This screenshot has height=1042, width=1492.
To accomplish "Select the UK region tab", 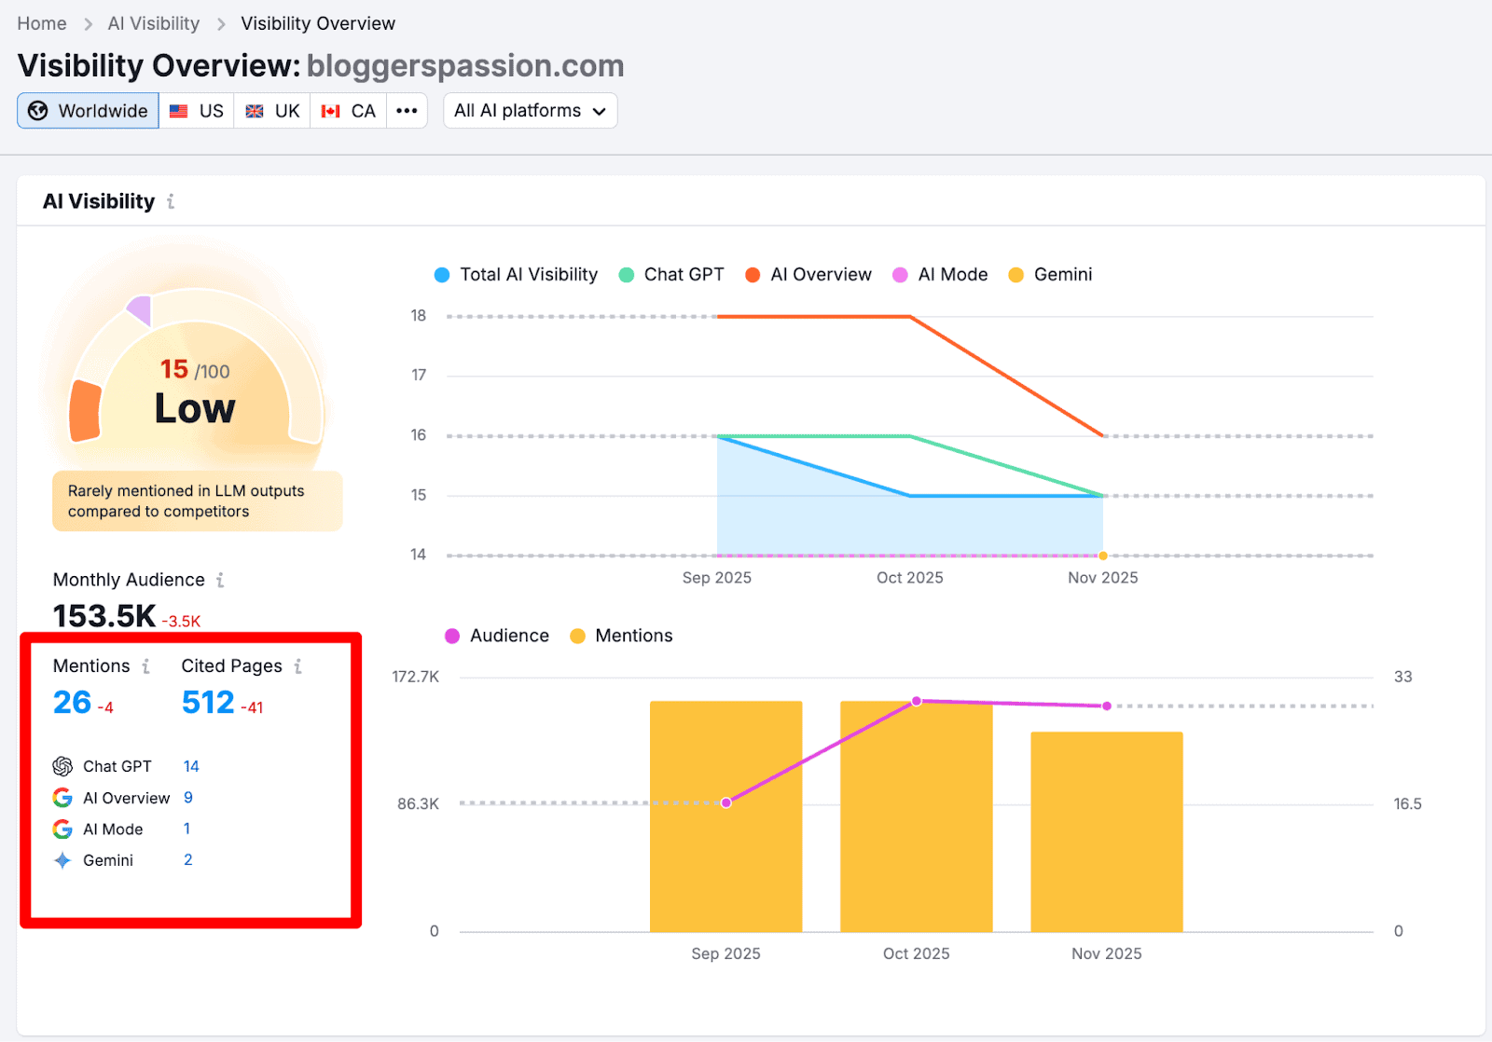I will [x=272, y=111].
